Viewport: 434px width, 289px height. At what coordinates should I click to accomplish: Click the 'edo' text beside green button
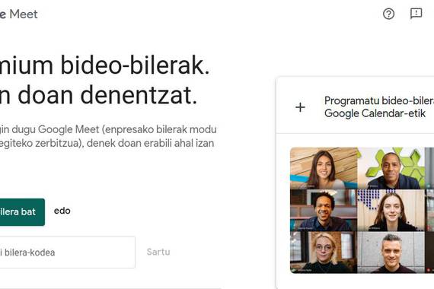click(62, 211)
